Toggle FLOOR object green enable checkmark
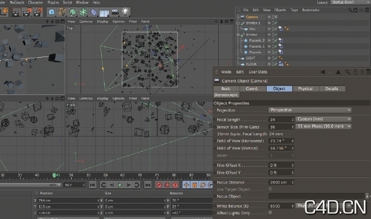This screenshot has height=219, width=371. [276, 64]
